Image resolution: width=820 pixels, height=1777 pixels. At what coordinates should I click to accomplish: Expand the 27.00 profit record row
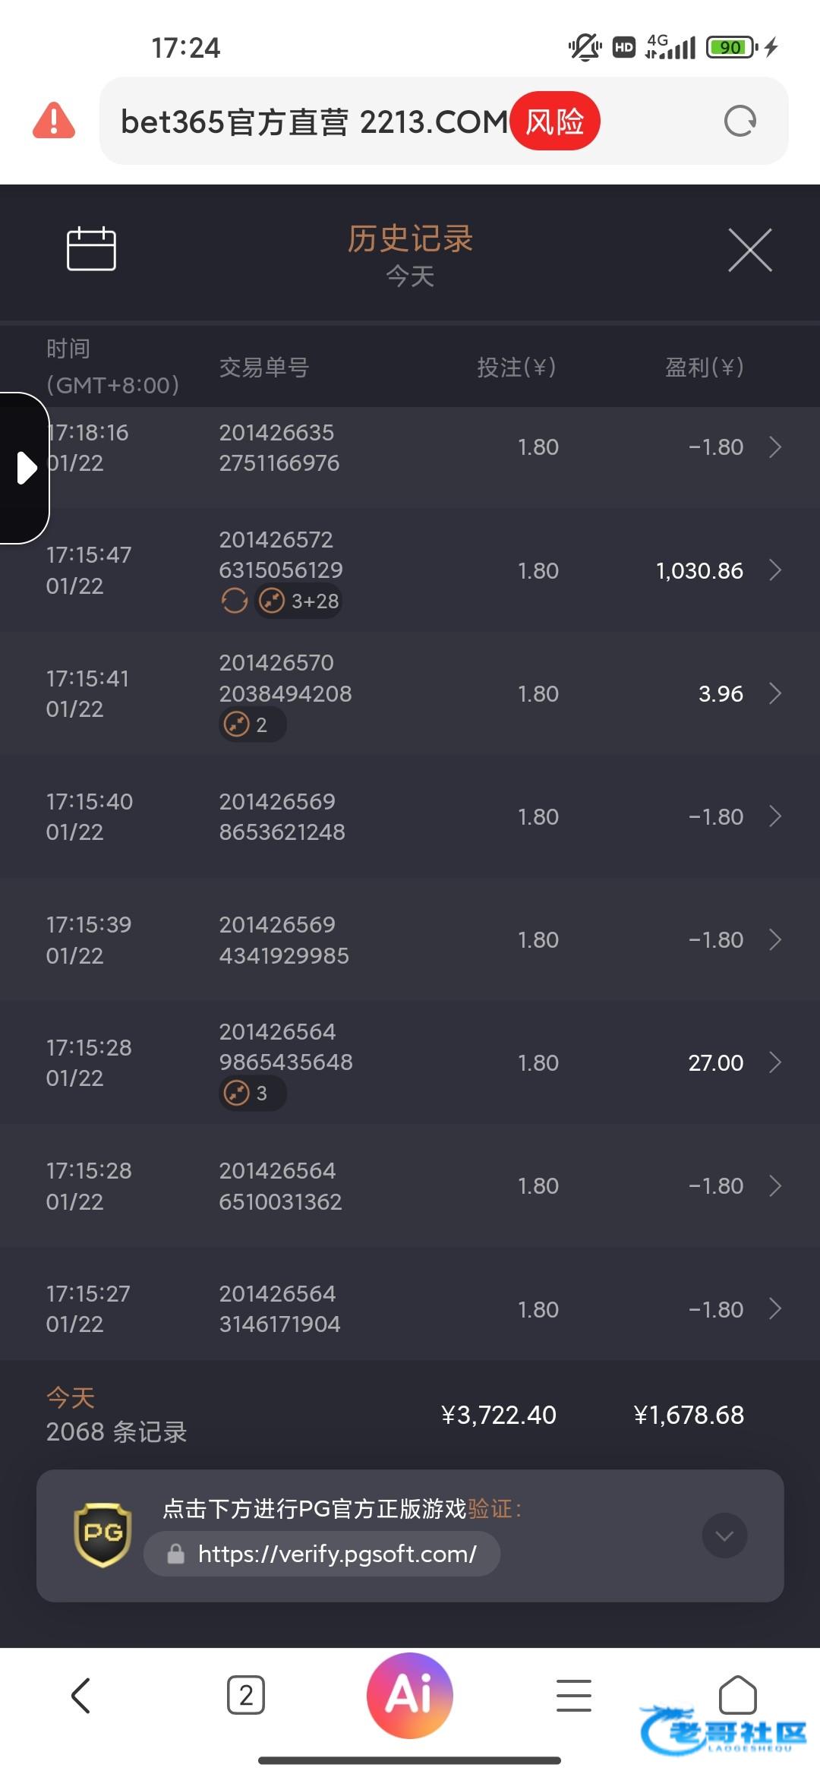pos(774,1062)
